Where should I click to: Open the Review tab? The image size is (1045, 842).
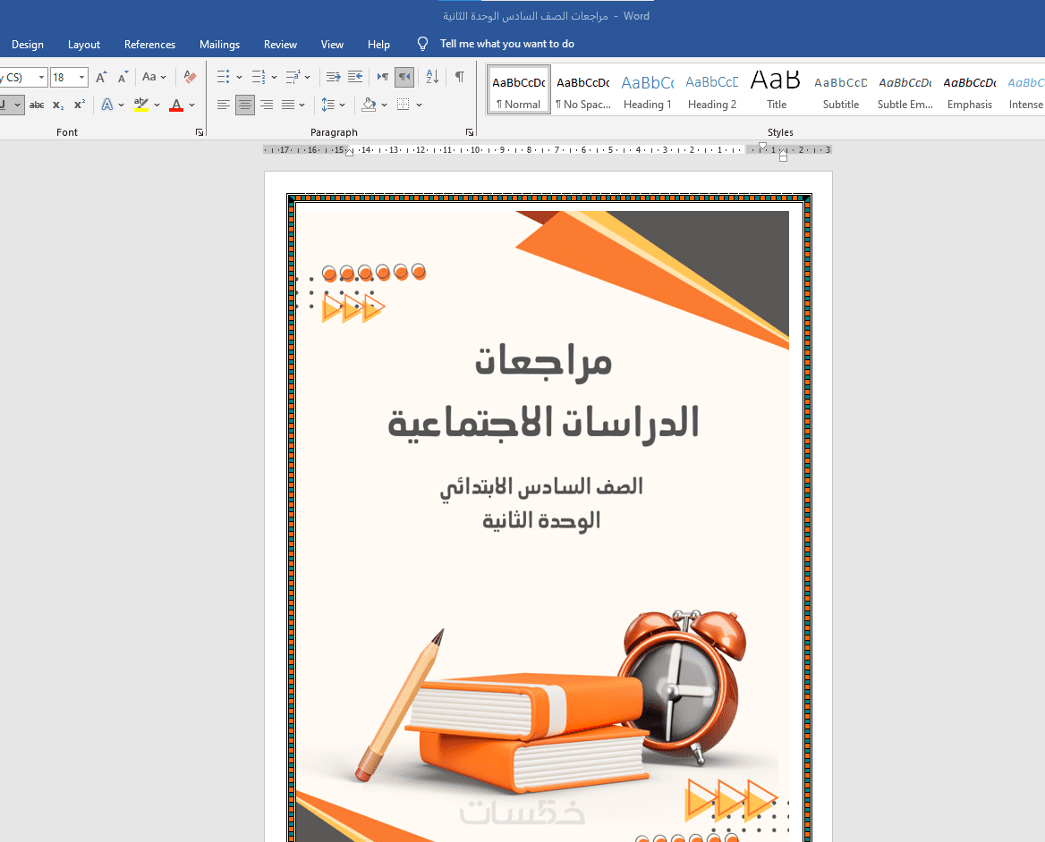coord(280,45)
